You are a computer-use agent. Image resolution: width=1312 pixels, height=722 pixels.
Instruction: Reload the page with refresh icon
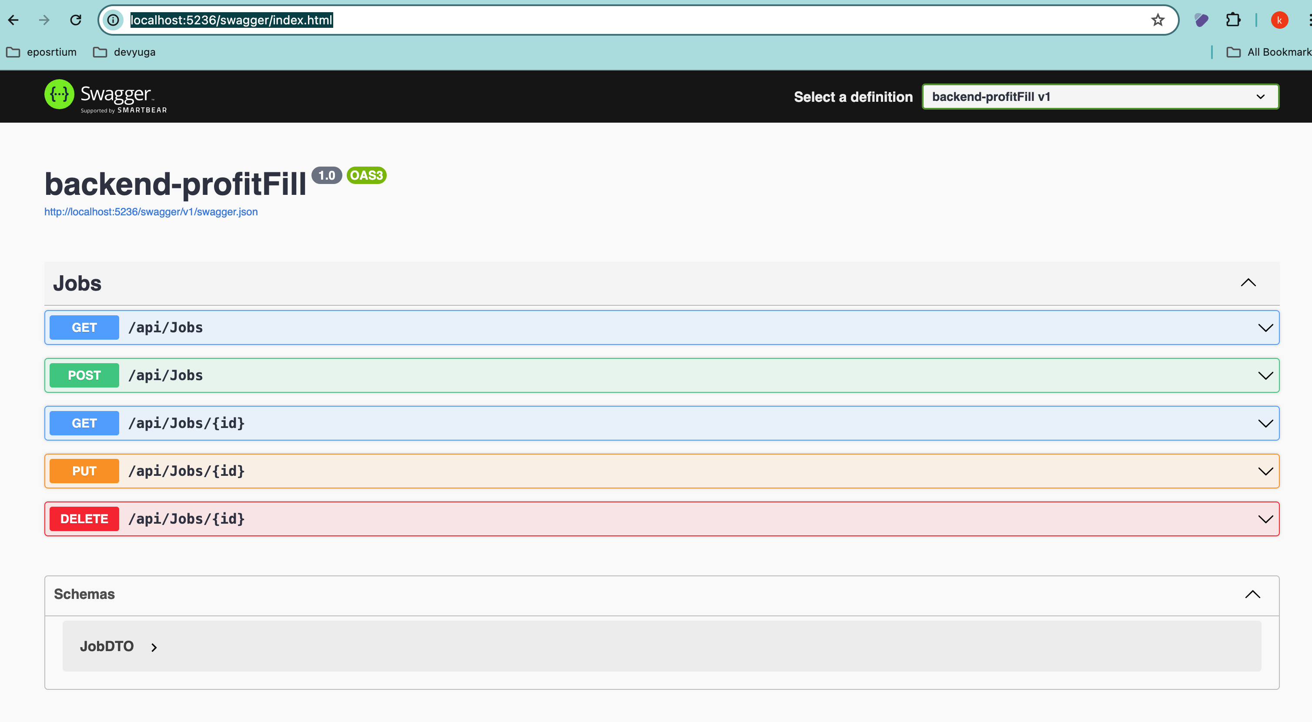point(76,20)
